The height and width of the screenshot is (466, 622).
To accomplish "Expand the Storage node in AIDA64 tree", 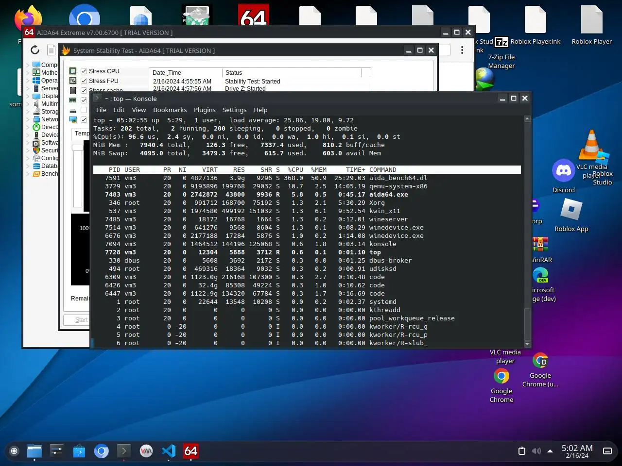I will [x=28, y=111].
